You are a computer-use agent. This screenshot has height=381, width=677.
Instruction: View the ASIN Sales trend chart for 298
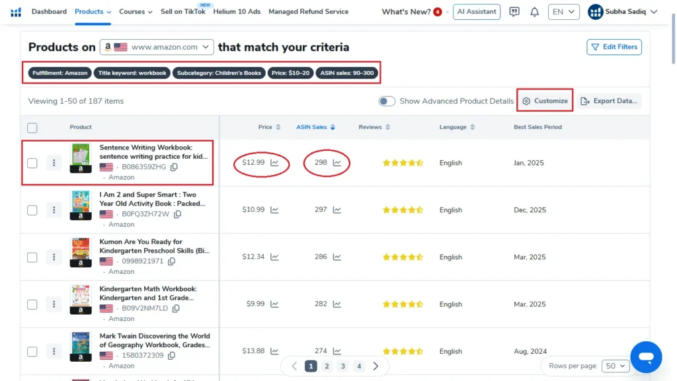tap(337, 162)
